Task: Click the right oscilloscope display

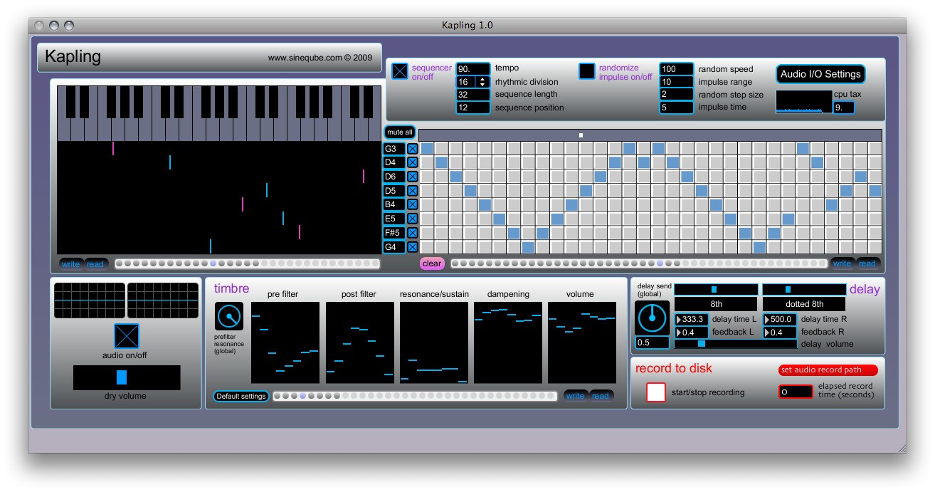Action: [163, 300]
